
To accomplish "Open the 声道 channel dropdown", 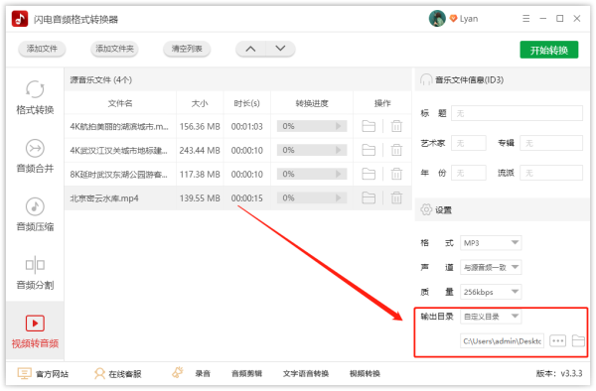I will click(491, 267).
